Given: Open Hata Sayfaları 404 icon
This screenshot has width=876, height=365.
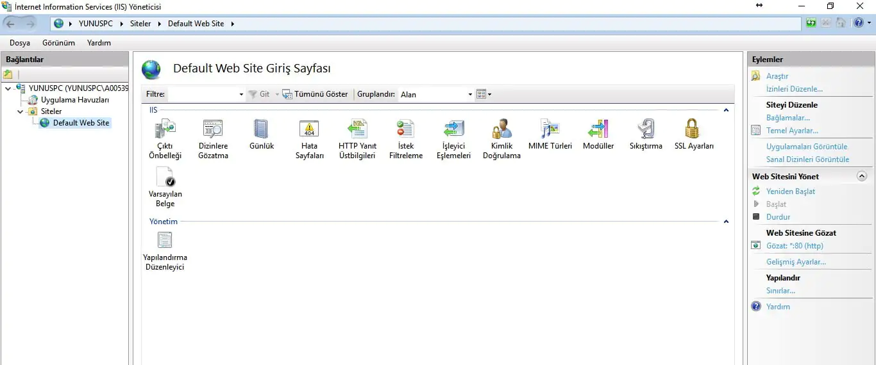Looking at the screenshot, I should (309, 130).
